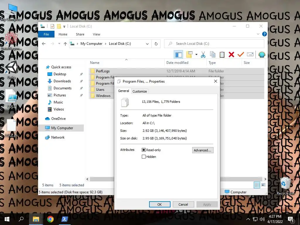
Task: Click the new folder icon in title bar
Action: click(59, 26)
